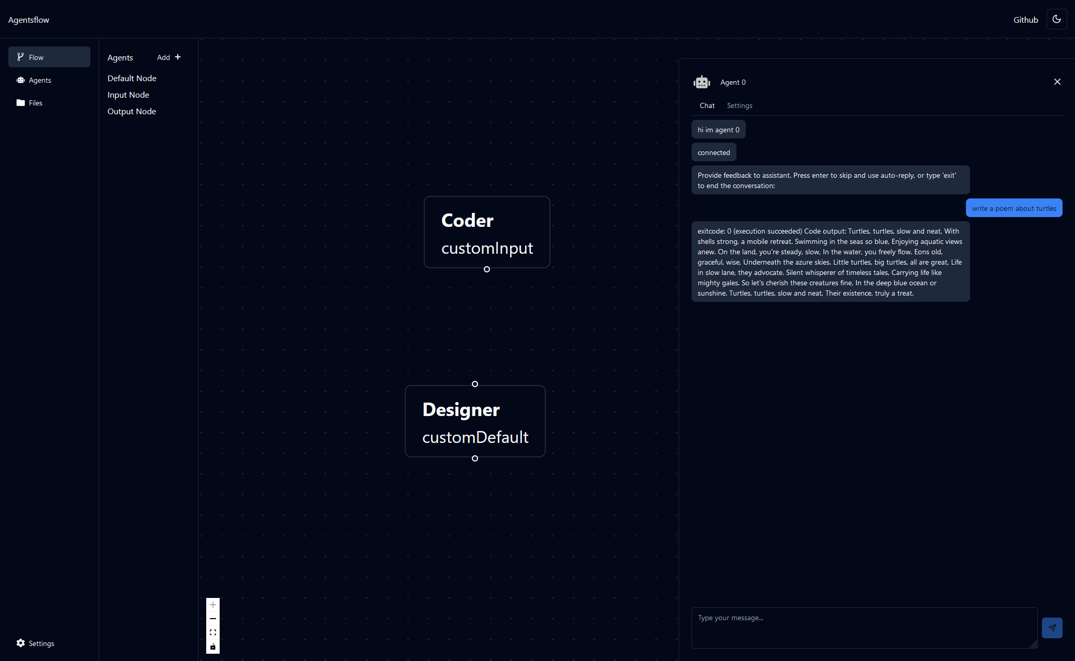Open the Files section in the sidebar
This screenshot has height=661, width=1075.
point(35,103)
